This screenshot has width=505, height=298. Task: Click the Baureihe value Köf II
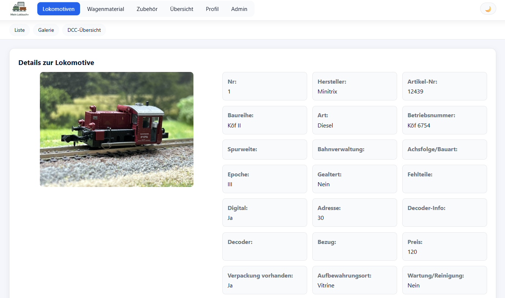coord(234,125)
